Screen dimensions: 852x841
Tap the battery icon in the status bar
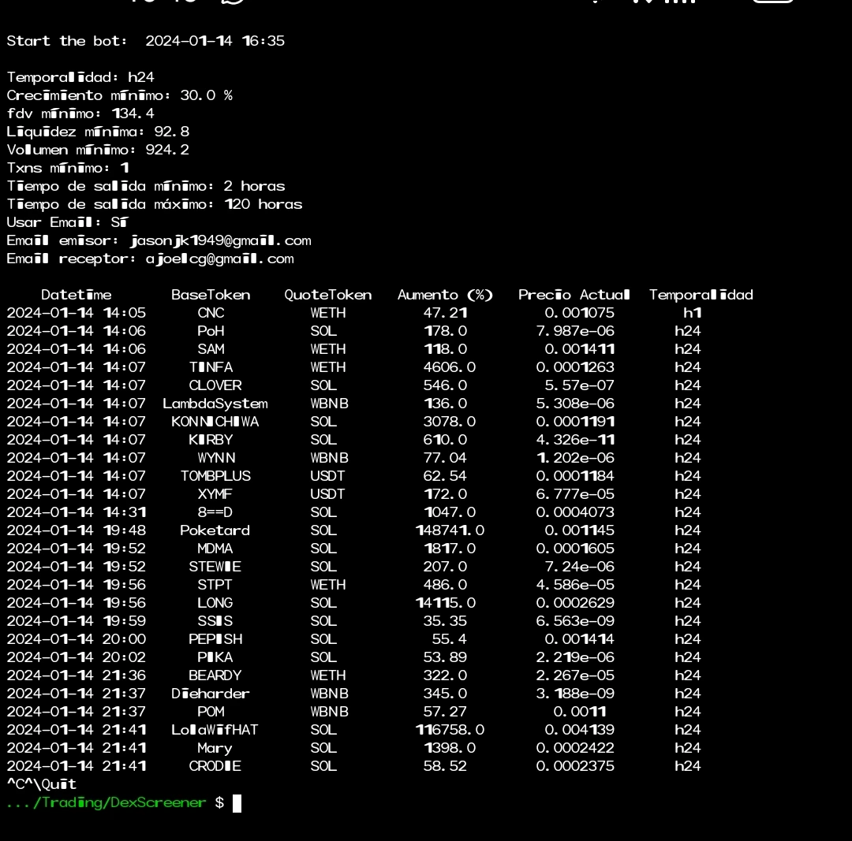pos(772,4)
